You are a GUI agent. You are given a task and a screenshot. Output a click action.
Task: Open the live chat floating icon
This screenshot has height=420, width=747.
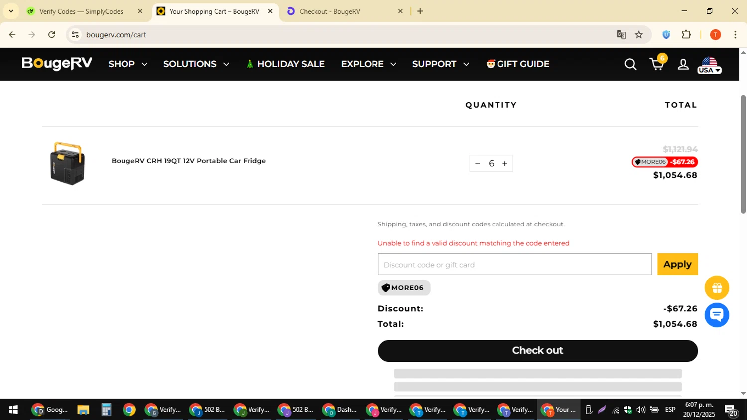pos(717,315)
